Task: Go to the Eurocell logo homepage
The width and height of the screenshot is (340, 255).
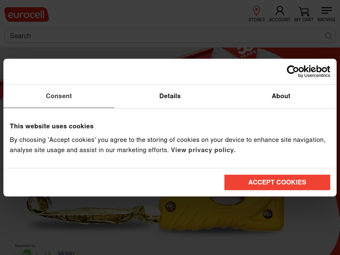Action: pos(26,14)
